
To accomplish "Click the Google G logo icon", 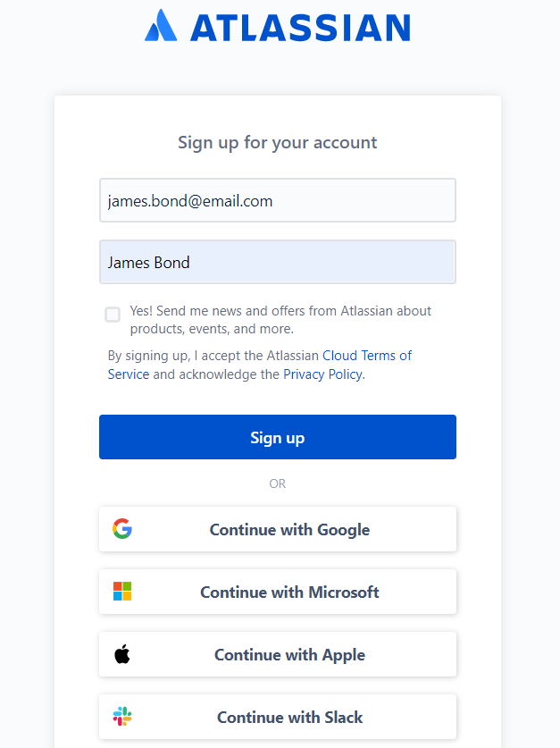I will click(x=122, y=528).
